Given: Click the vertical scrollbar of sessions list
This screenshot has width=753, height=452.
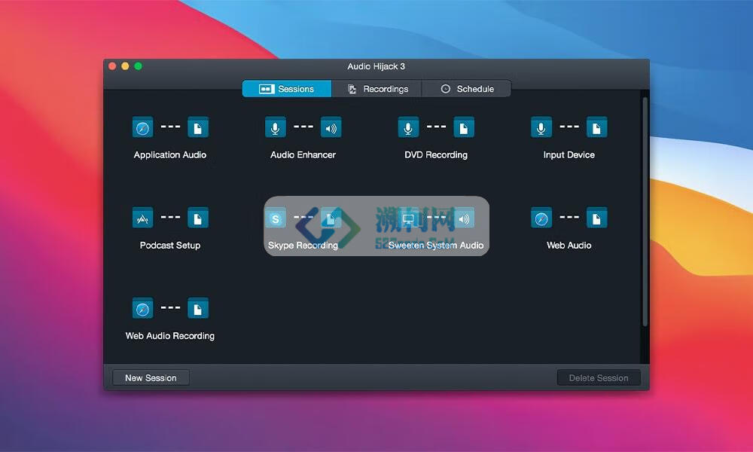Looking at the screenshot, I should pyautogui.click(x=645, y=212).
